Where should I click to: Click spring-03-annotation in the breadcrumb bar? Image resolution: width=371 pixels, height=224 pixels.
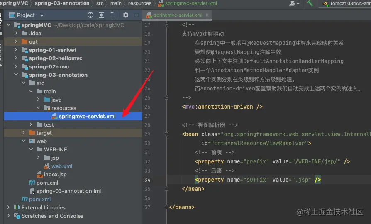coord(62,3)
